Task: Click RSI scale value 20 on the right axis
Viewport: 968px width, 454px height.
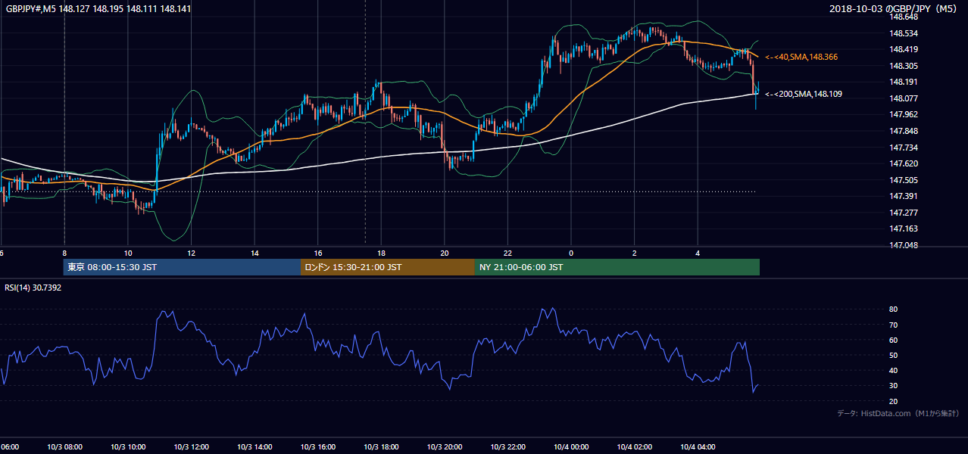Action: pos(893,402)
